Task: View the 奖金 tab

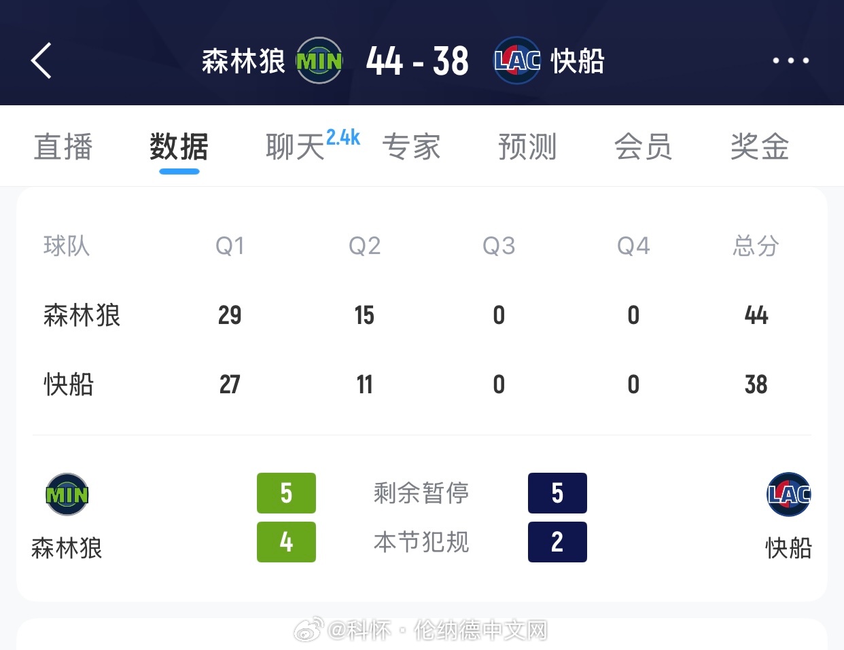Action: [x=759, y=147]
